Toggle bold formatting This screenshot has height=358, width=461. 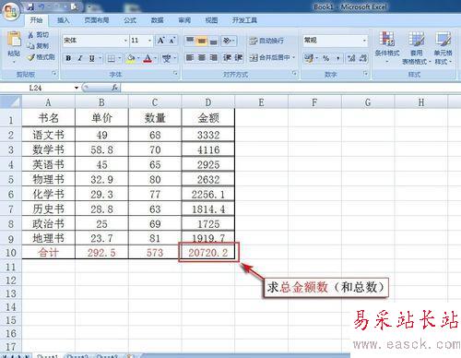(68, 58)
